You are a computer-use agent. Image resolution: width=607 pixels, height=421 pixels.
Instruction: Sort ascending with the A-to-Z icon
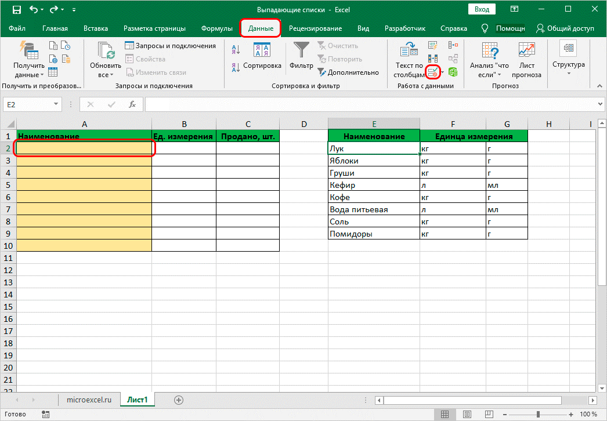coord(236,49)
